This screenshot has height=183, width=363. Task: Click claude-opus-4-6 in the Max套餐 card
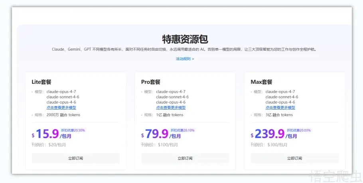280,102
